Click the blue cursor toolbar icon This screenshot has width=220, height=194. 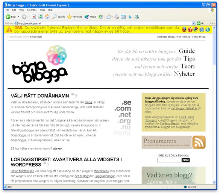130,17
